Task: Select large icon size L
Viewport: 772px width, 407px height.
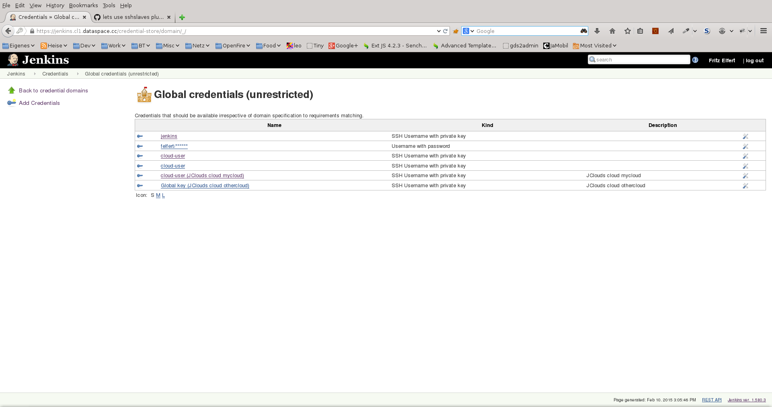Action: [x=163, y=195]
